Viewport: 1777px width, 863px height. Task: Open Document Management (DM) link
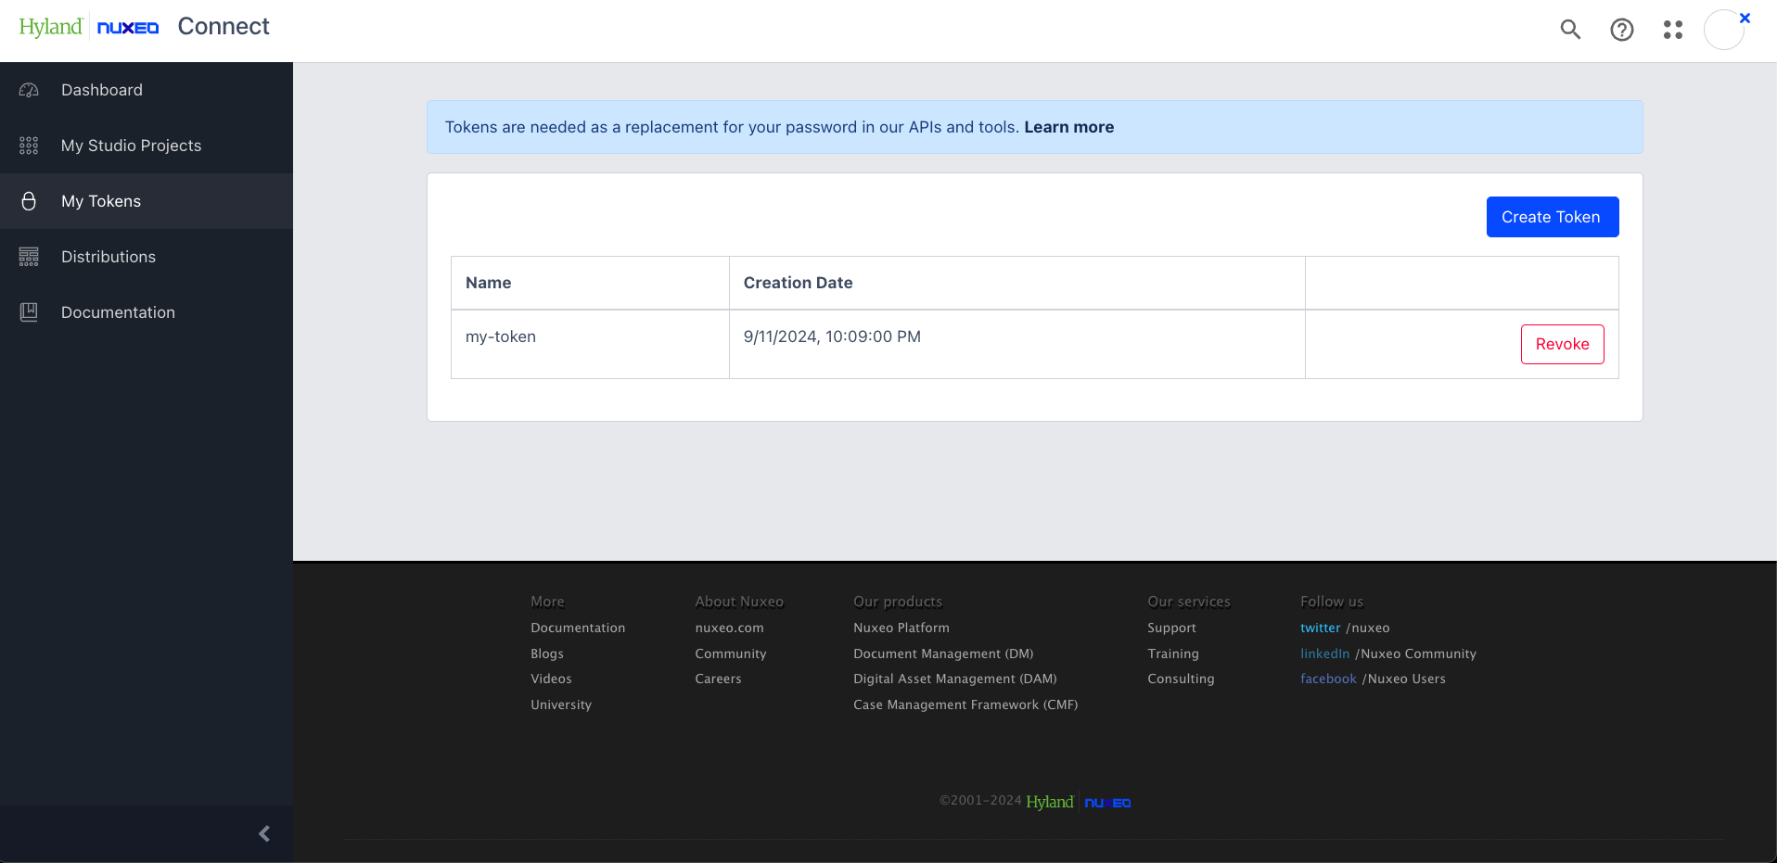pos(943,654)
